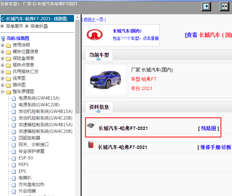Open 电源系统(GW4B15A) diagram
This screenshot has width=232, height=196.
[39, 98]
